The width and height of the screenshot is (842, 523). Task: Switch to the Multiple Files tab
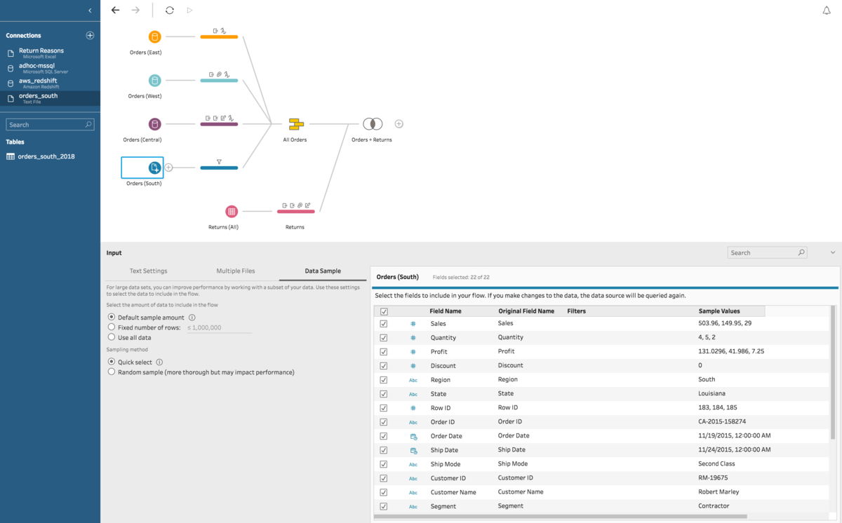236,271
